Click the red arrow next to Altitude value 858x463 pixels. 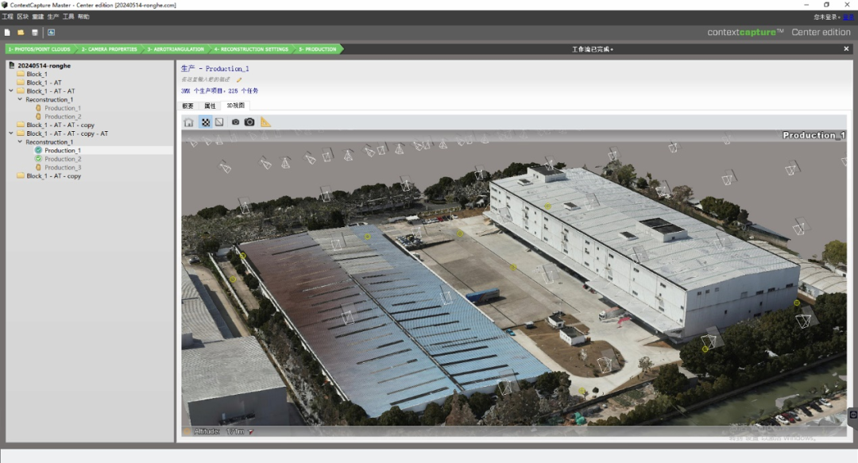pyautogui.click(x=250, y=432)
